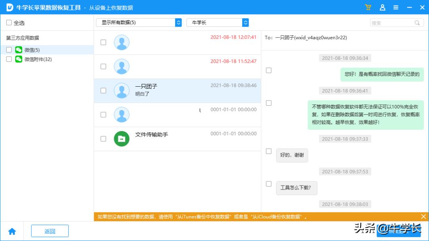The width and height of the screenshot is (429, 241).
Task: Select the WeChat icon beside 微信附件(32)
Action: pos(18,60)
